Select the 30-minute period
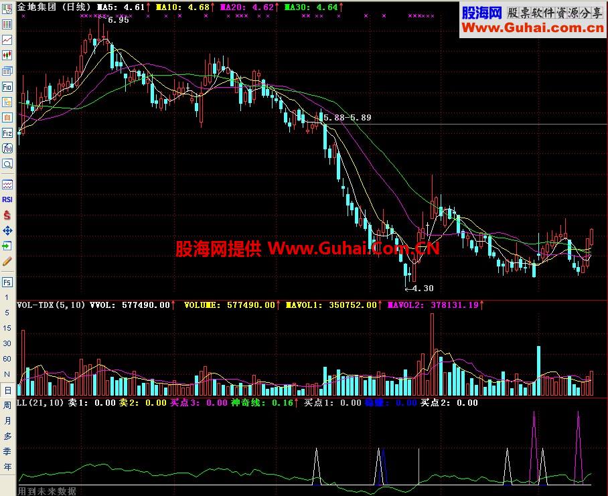Viewport: 608px width, 496px height. coord(7,343)
